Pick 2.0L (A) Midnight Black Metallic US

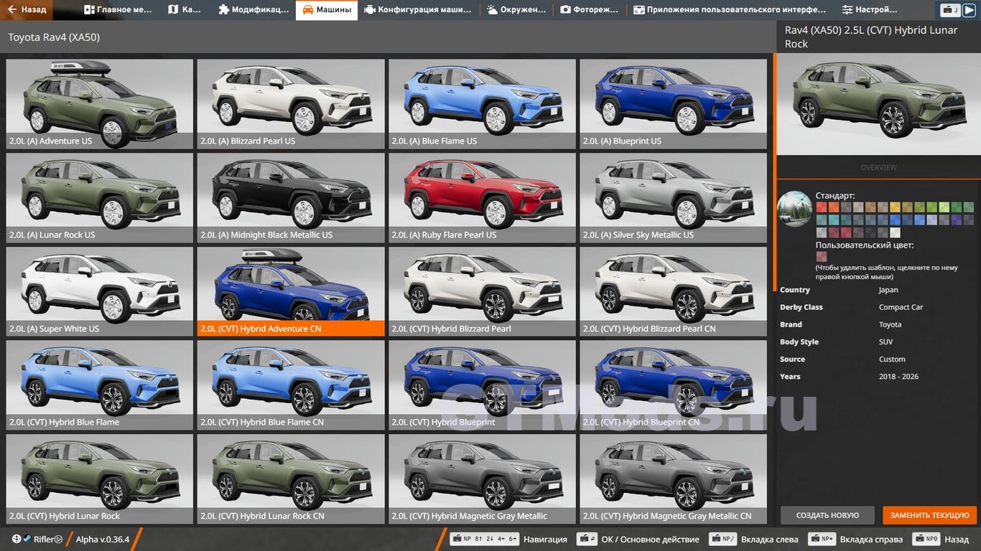point(291,198)
